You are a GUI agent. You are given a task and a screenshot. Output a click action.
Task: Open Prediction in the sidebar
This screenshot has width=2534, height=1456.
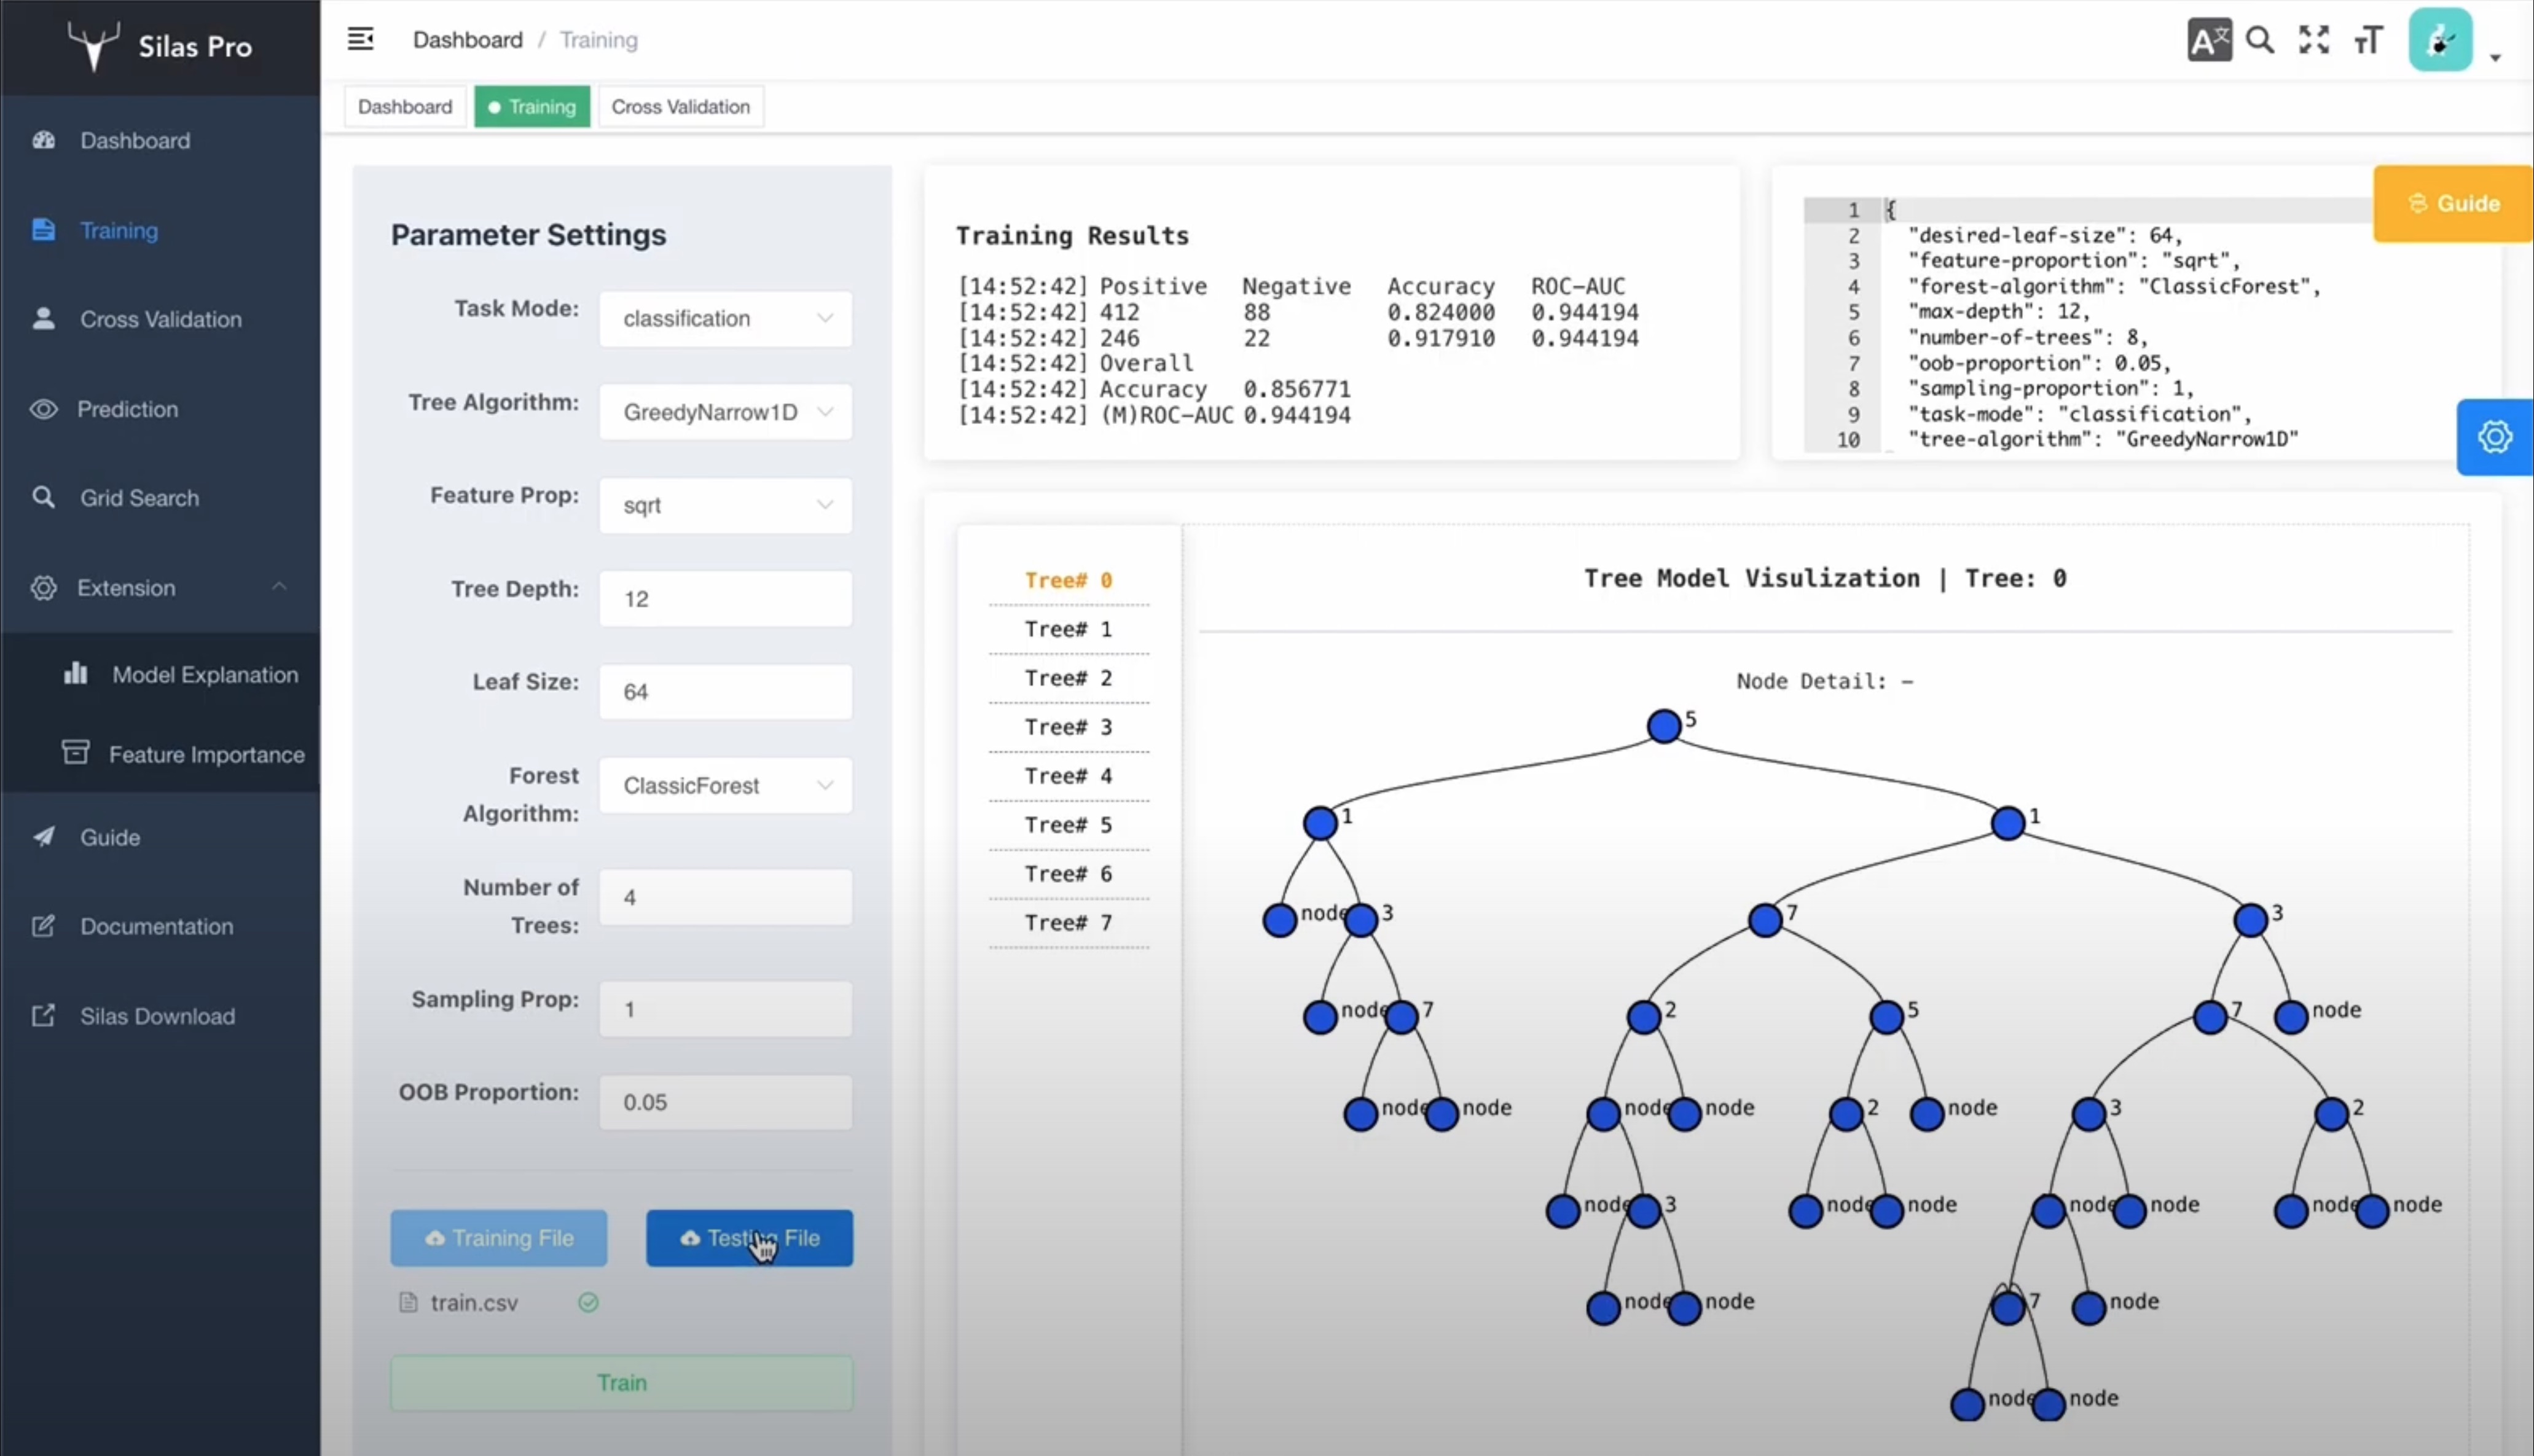tap(160, 409)
